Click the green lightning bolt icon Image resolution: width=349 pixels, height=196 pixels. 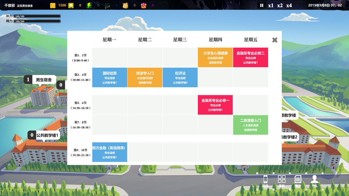(89, 5)
